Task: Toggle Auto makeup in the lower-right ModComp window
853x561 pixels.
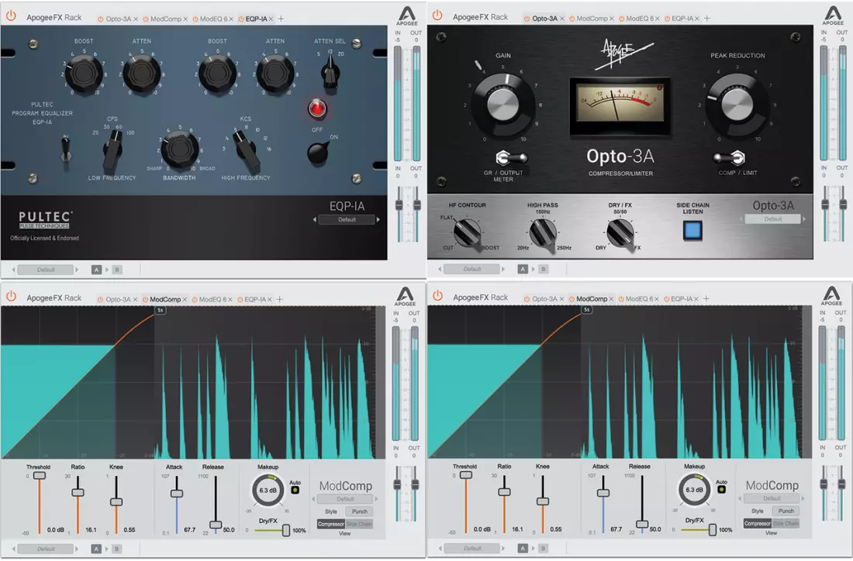Action: [721, 489]
